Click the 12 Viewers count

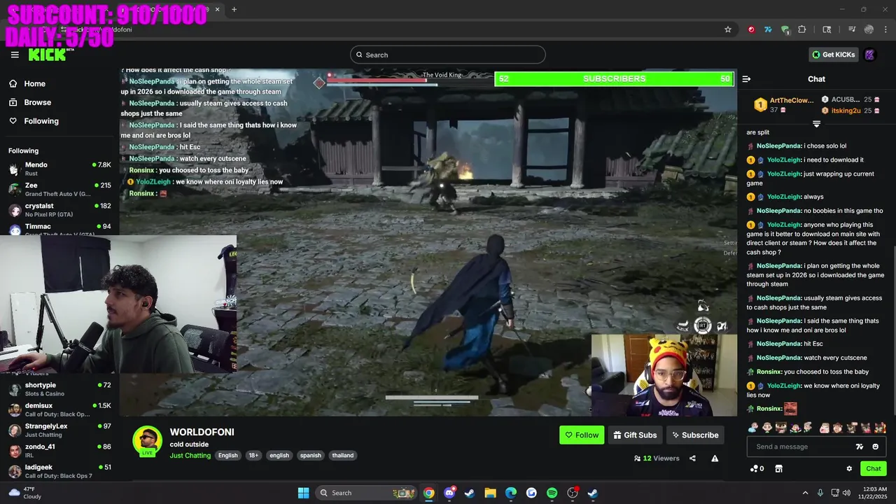pos(657,458)
